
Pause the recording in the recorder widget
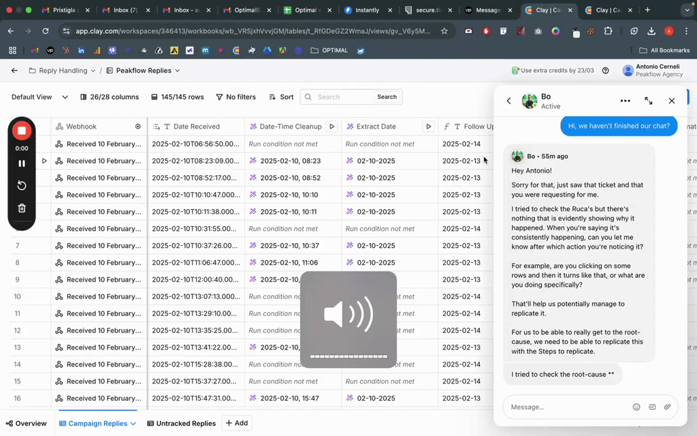[22, 163]
